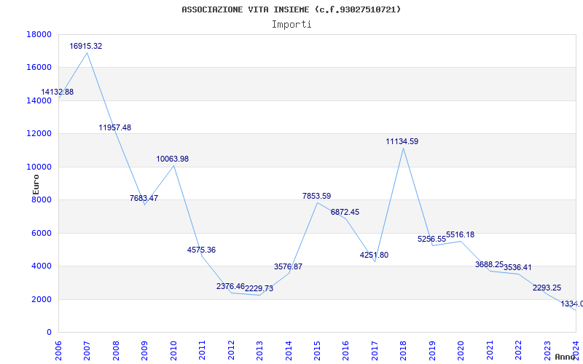This screenshot has width=583, height=364.
Task: Click the 2016 x-axis year label
Action: pos(345,350)
